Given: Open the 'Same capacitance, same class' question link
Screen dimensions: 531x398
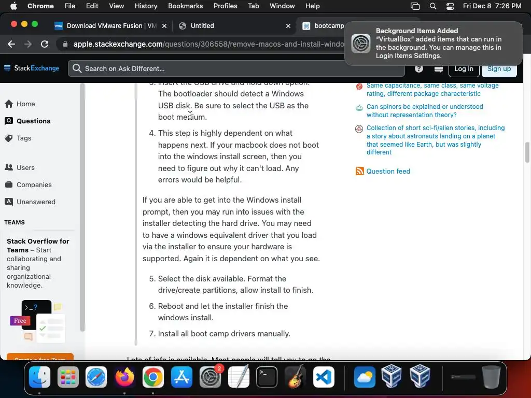Looking at the screenshot, I should (432, 89).
